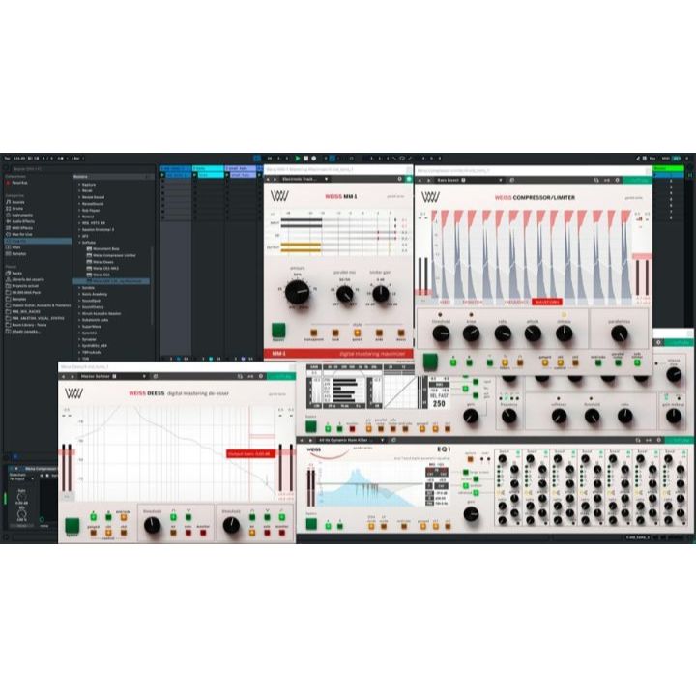Image resolution: width=696 pixels, height=696 pixels.
Task: Toggle the Deess green bypass button
Action: 72,526
